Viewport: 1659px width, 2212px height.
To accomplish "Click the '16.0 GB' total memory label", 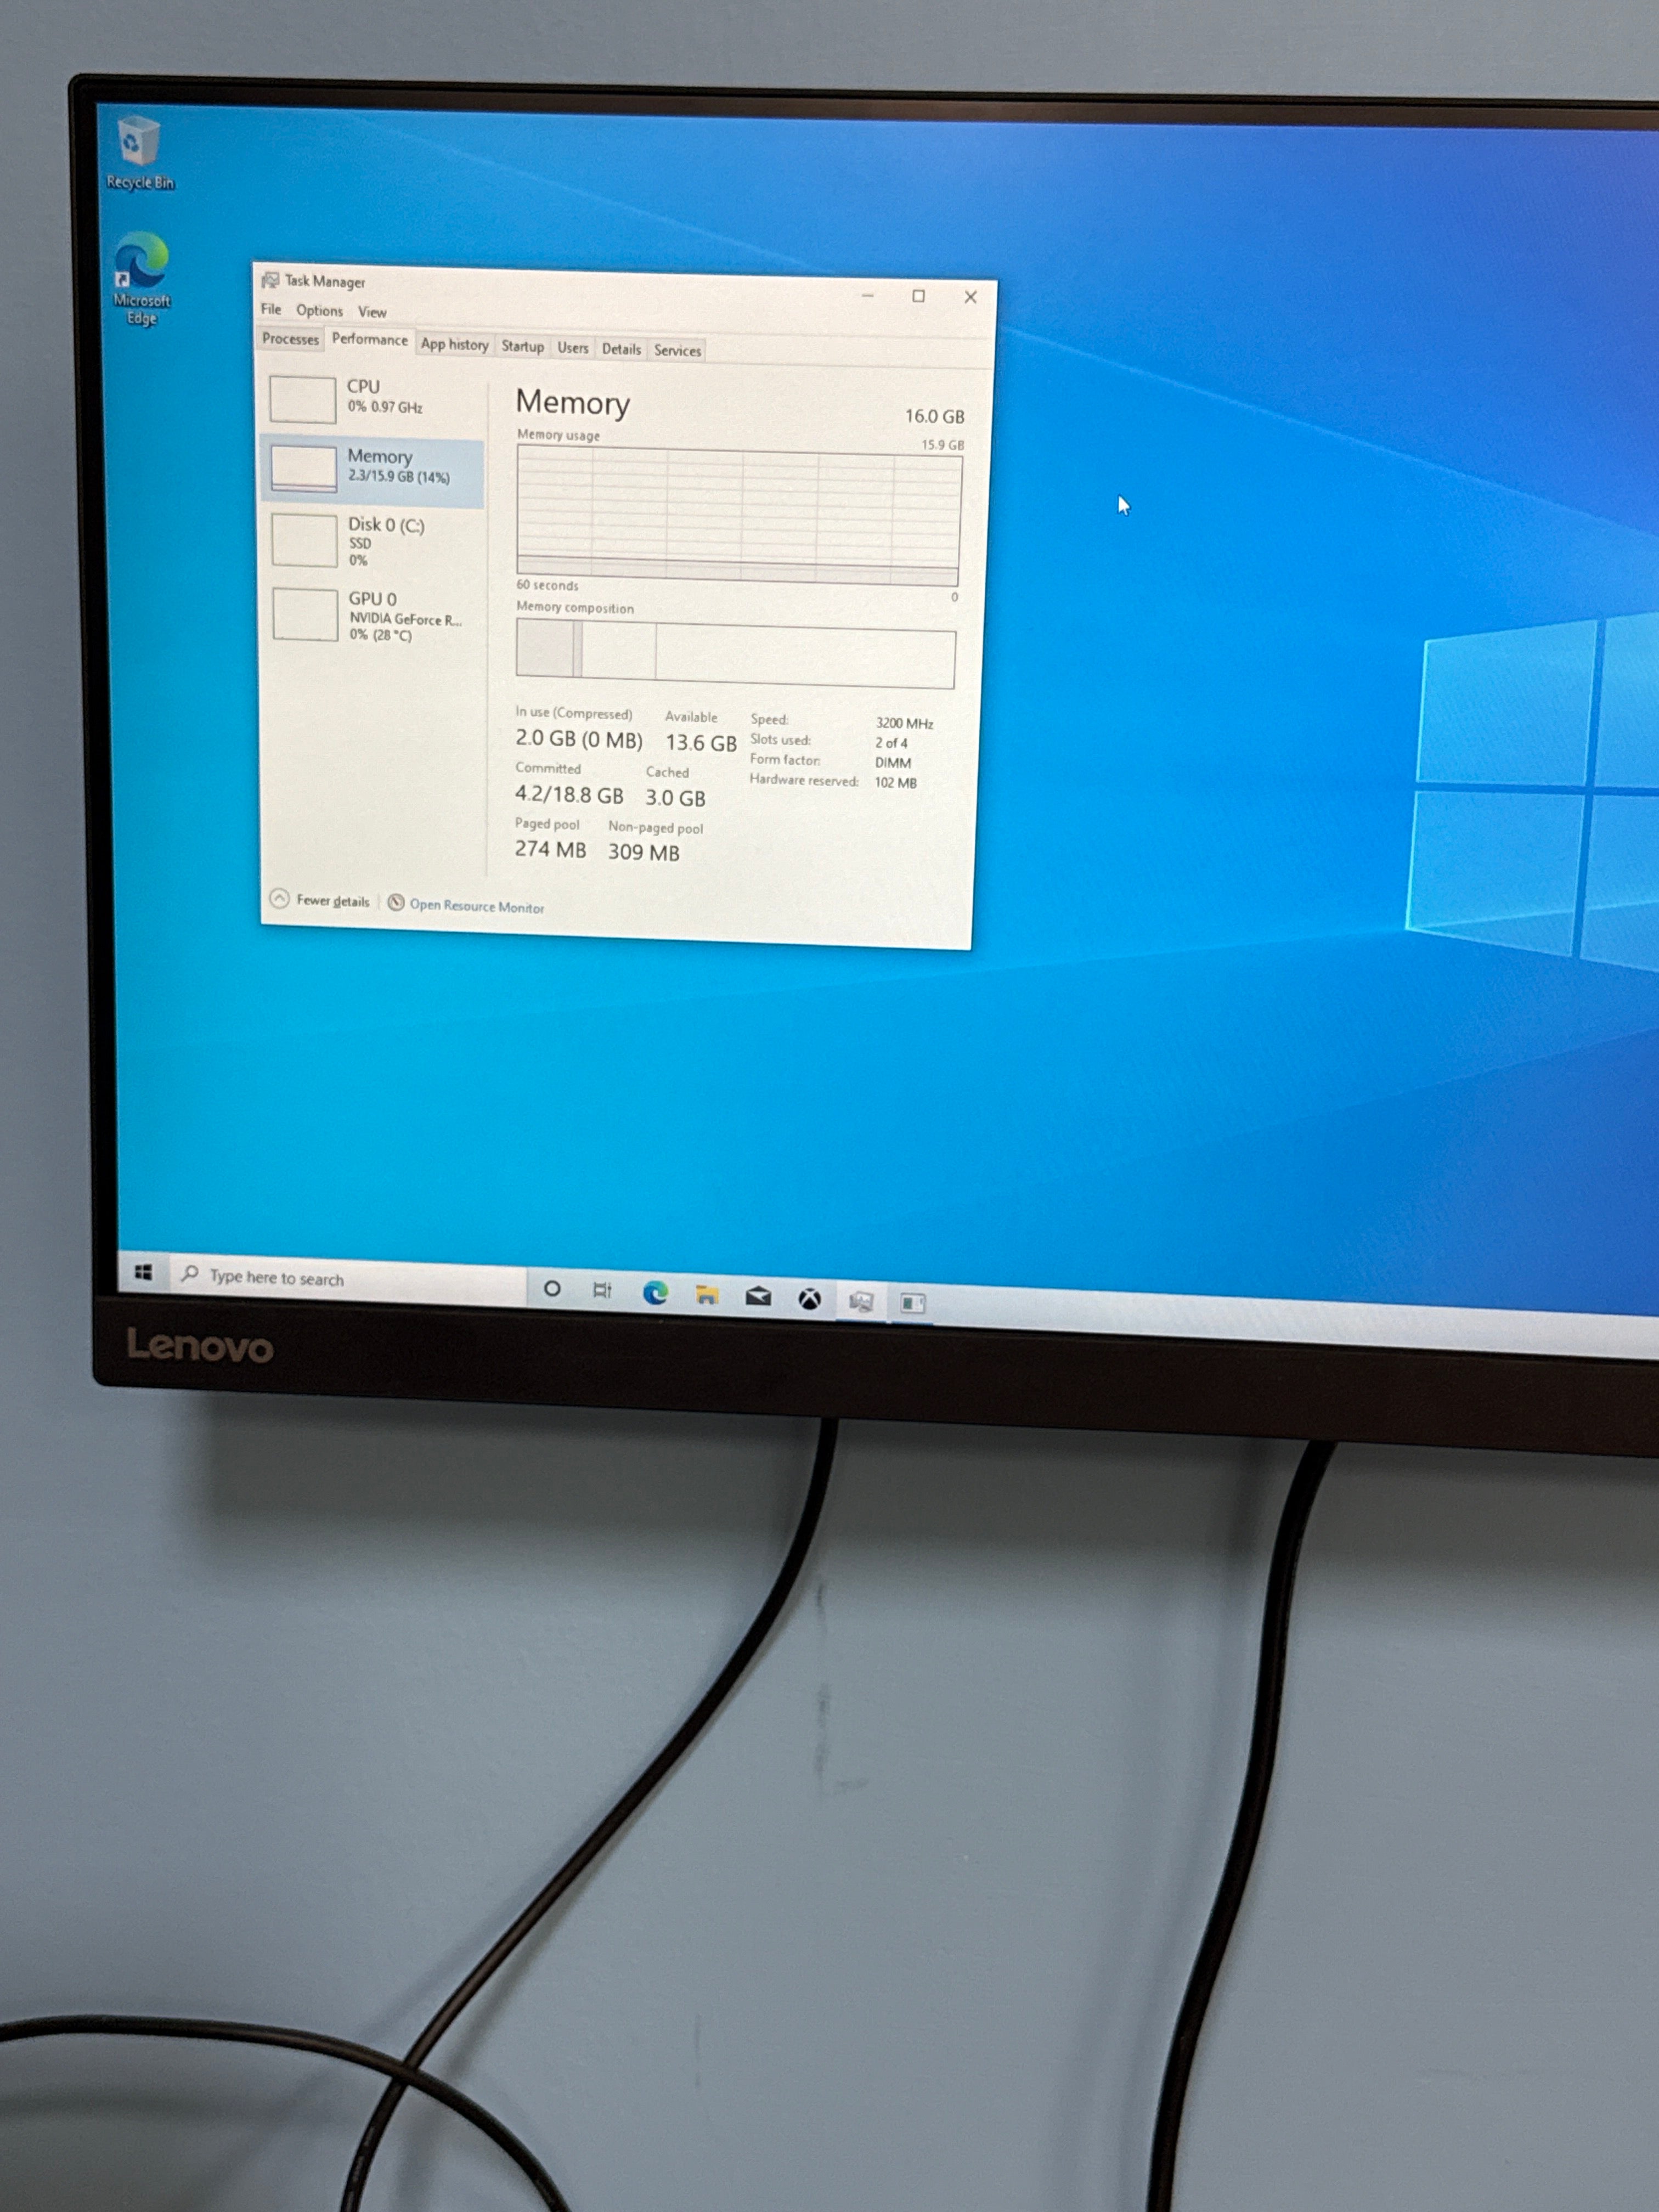I will 934,416.
